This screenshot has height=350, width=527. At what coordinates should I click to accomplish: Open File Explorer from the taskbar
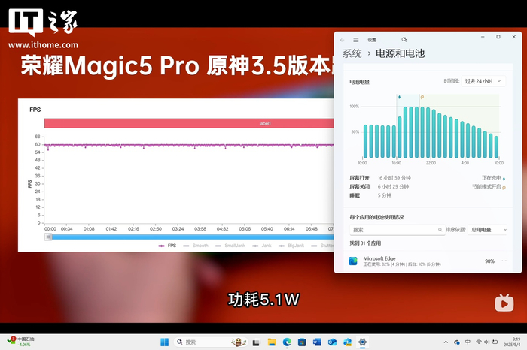pos(272,342)
